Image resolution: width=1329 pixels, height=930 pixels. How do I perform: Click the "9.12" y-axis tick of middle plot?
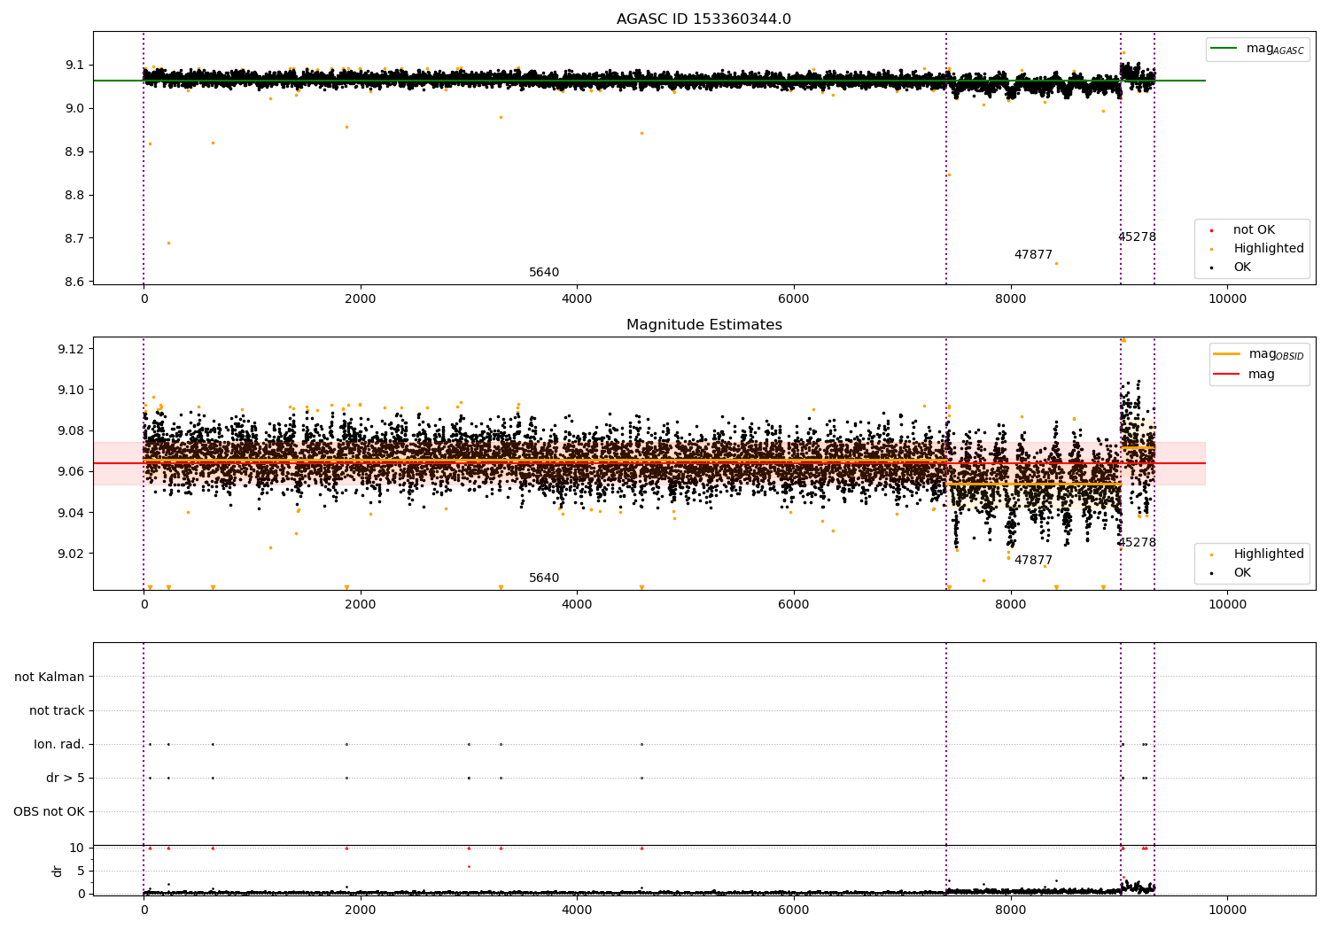(x=71, y=349)
